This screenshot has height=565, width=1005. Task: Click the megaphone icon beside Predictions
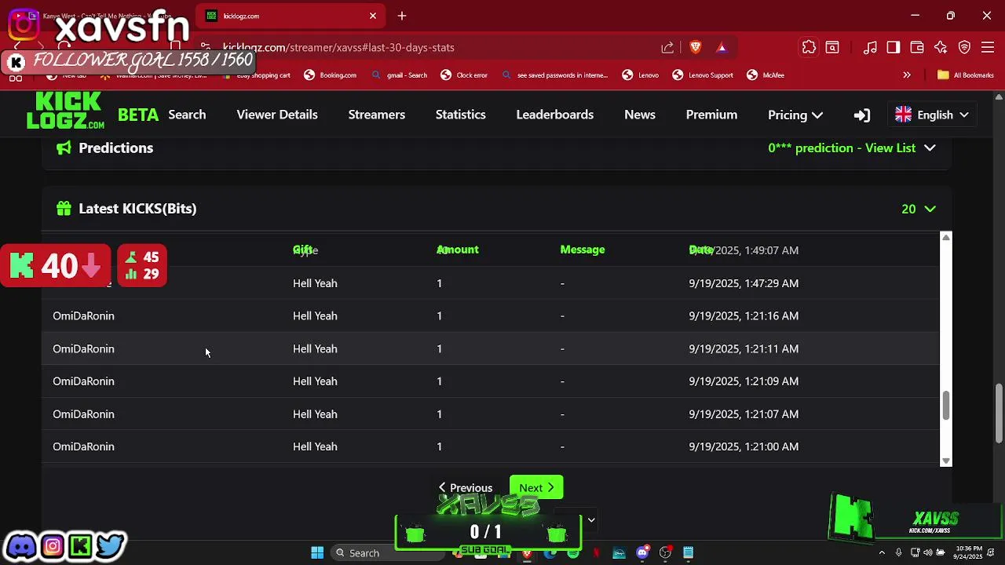click(x=64, y=148)
